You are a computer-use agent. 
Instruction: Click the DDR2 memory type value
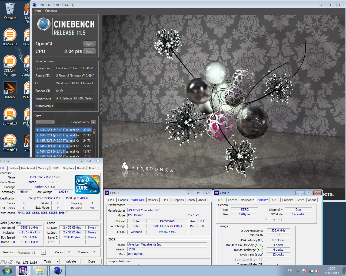coord(245,209)
